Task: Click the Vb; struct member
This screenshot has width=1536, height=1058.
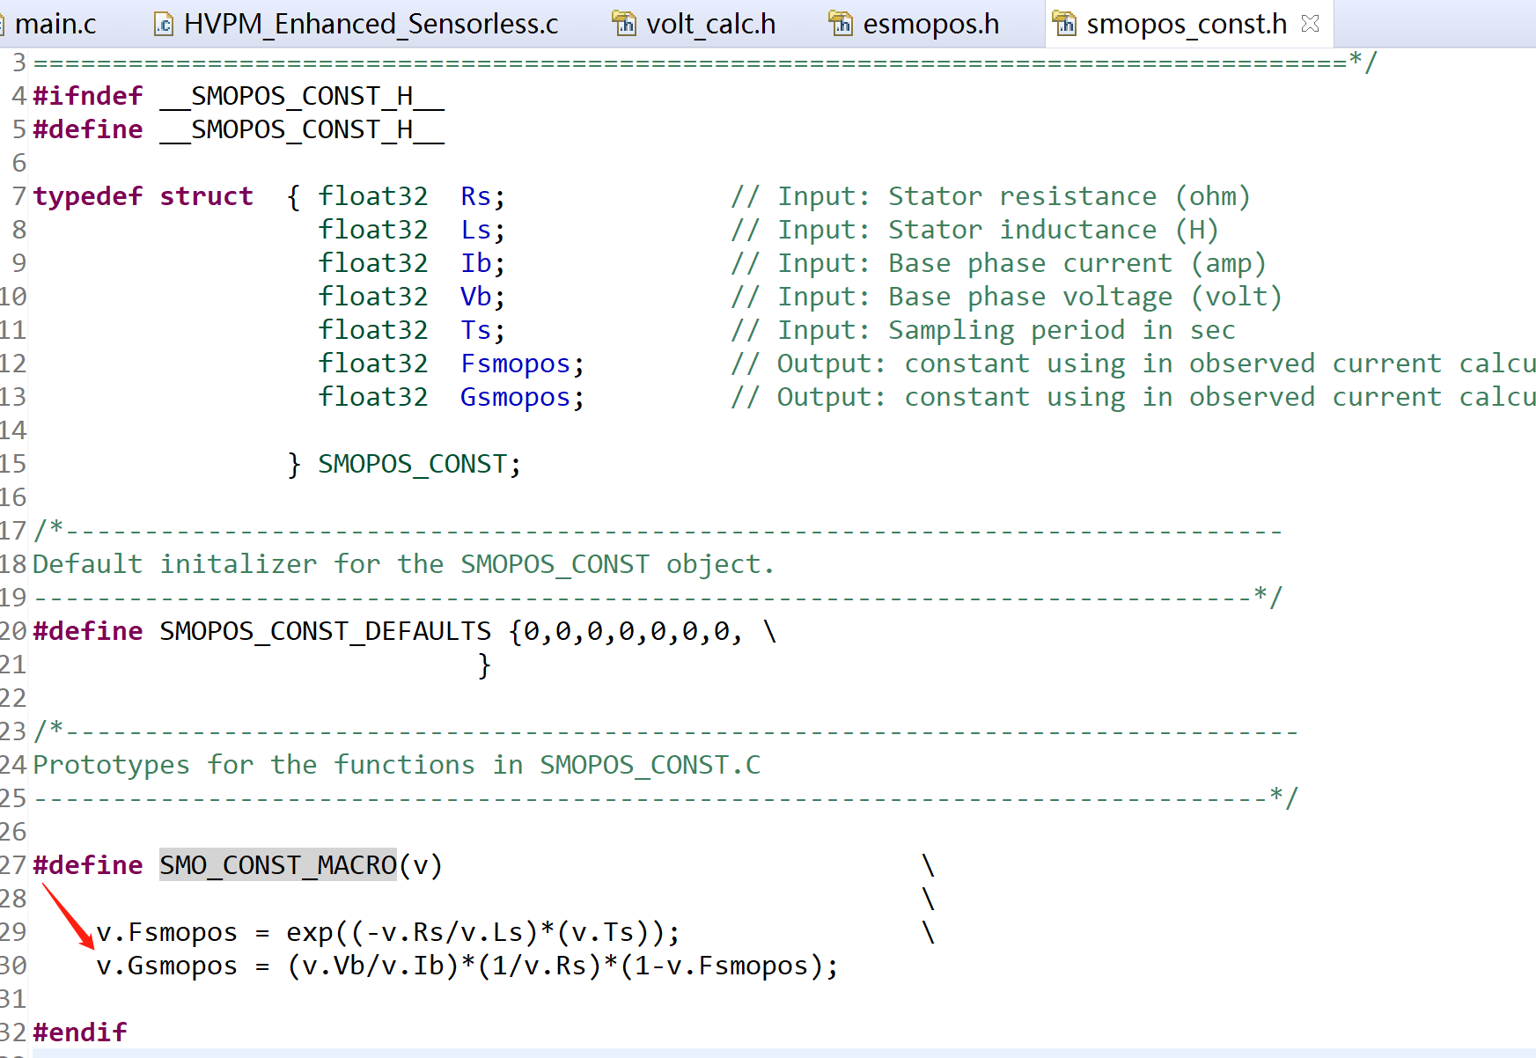Action: point(482,297)
